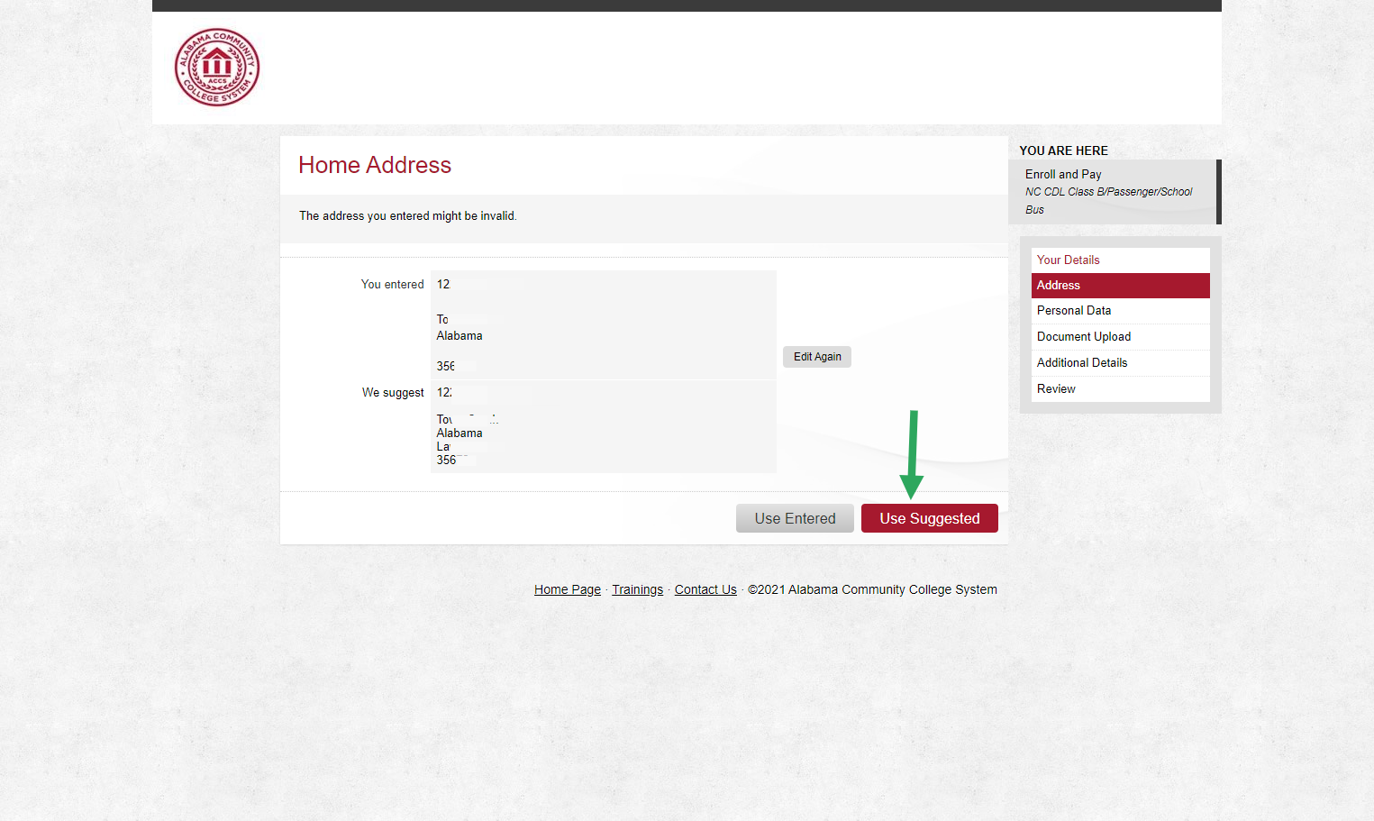Open the Document Upload step
The height and width of the screenshot is (821, 1374).
(x=1120, y=336)
